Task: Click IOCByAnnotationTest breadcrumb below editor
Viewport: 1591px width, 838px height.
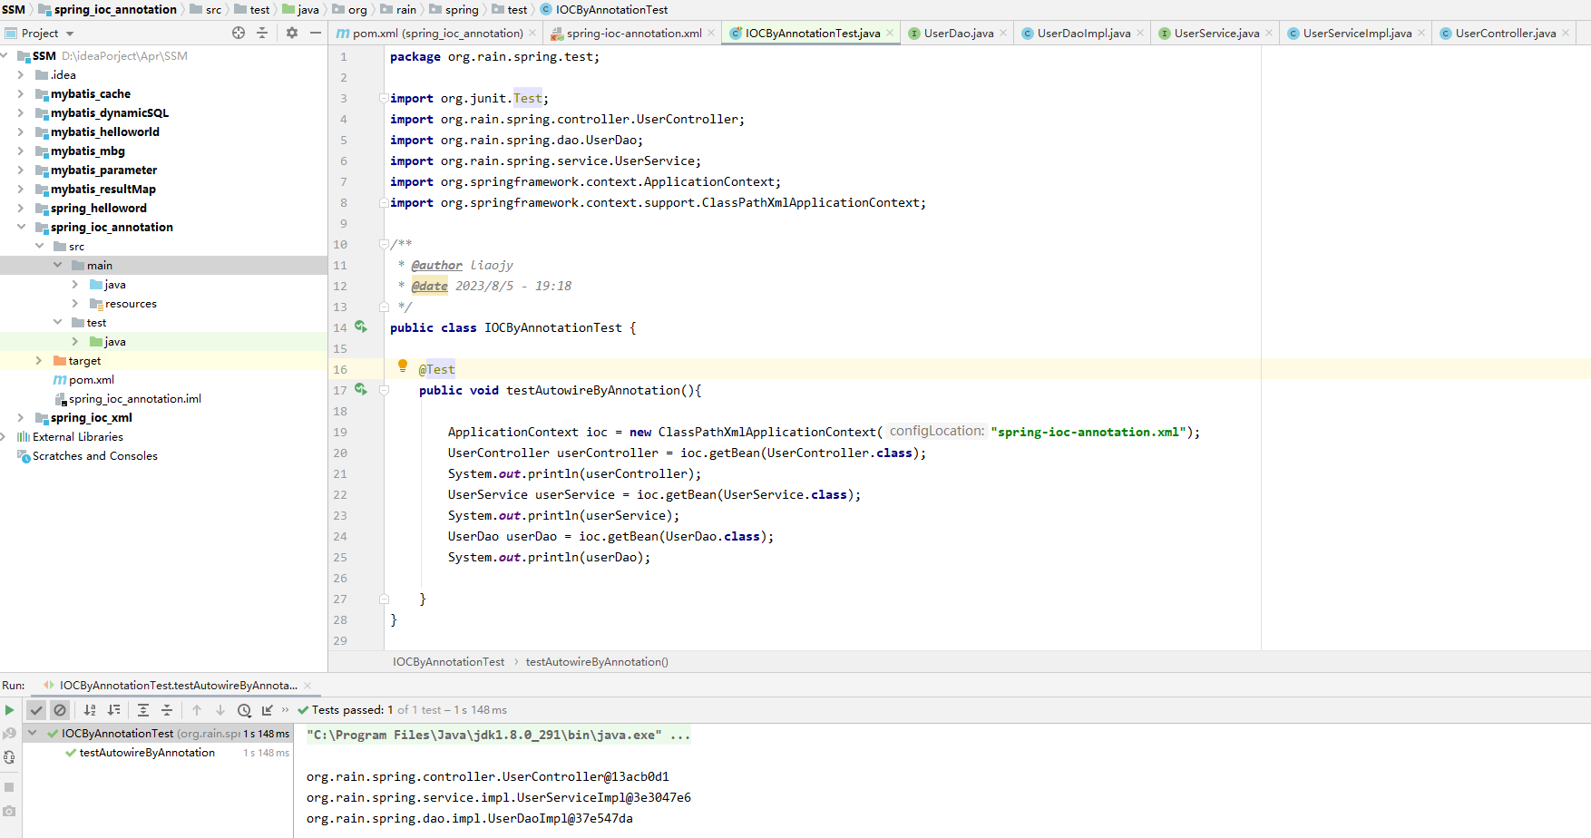Action: pyautogui.click(x=448, y=662)
